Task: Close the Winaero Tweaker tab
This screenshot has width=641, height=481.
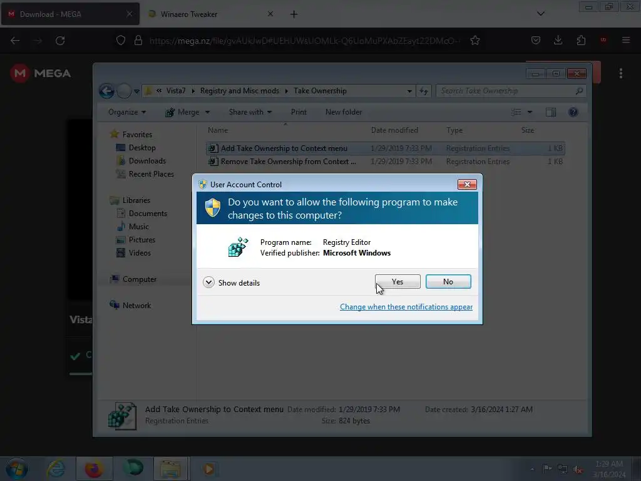Action: tap(270, 14)
